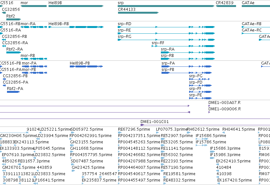
Task: Click the mor-RA transcript label
Action: 28,24
